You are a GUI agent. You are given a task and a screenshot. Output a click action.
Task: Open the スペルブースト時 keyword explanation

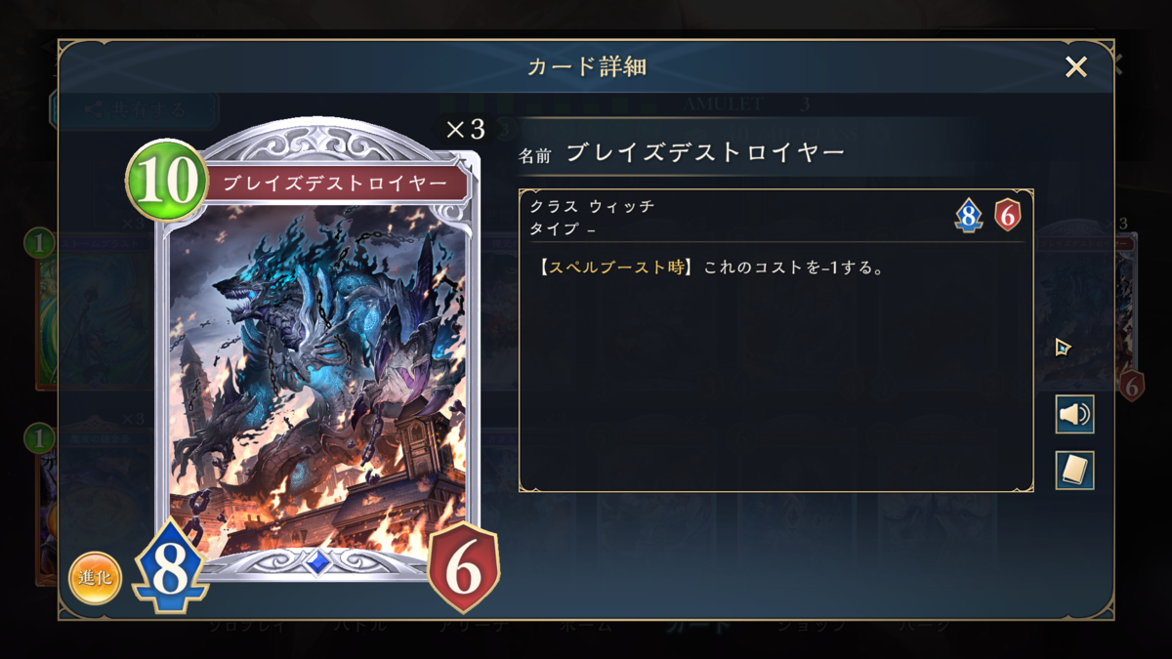[x=615, y=268]
